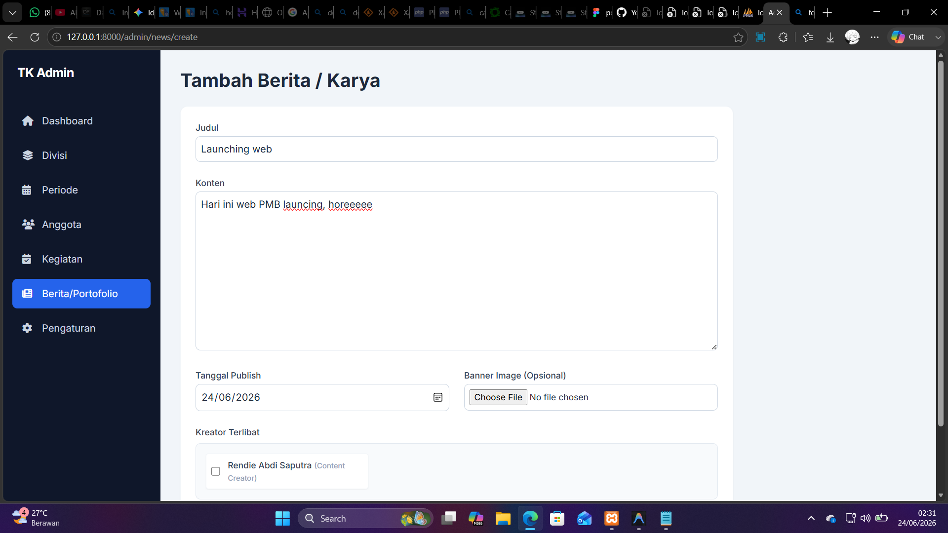Click the TK Admin logo text
This screenshot has width=948, height=533.
click(46, 73)
